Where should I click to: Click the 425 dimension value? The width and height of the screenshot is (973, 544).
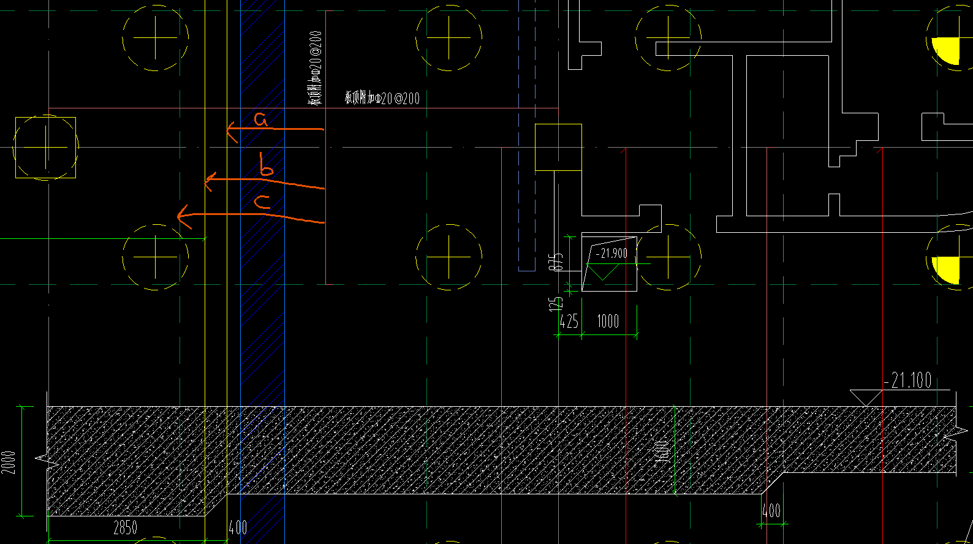(569, 321)
